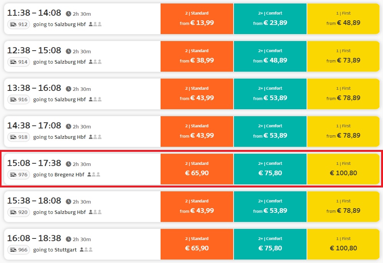Click the train 920 number badge
Screen dimensions: 383x263
point(18,212)
